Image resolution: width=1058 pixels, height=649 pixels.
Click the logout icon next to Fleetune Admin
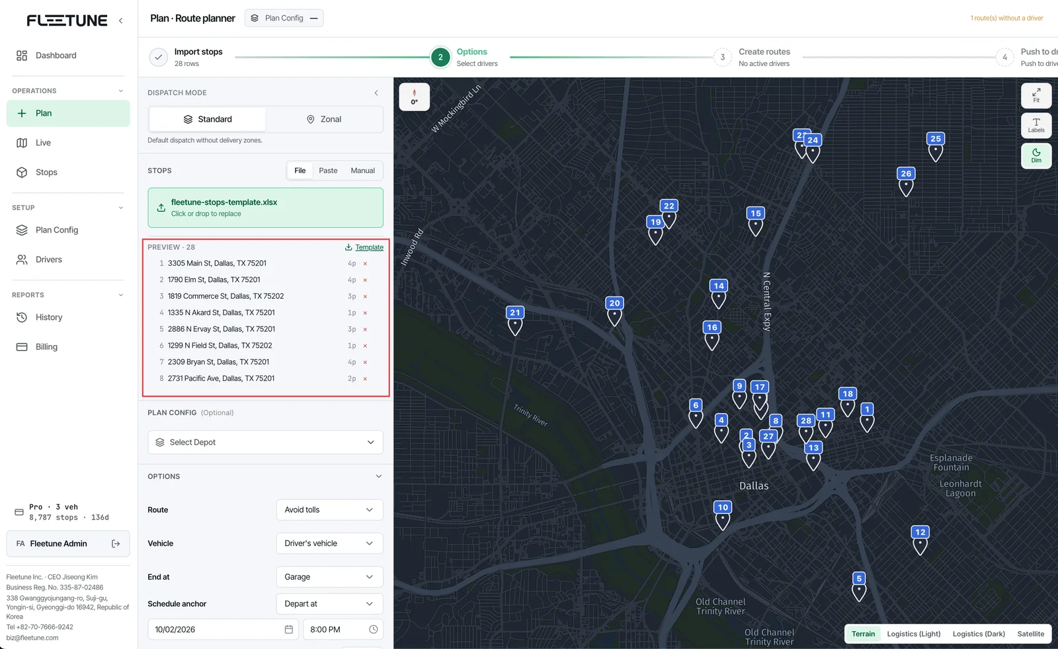coord(116,544)
